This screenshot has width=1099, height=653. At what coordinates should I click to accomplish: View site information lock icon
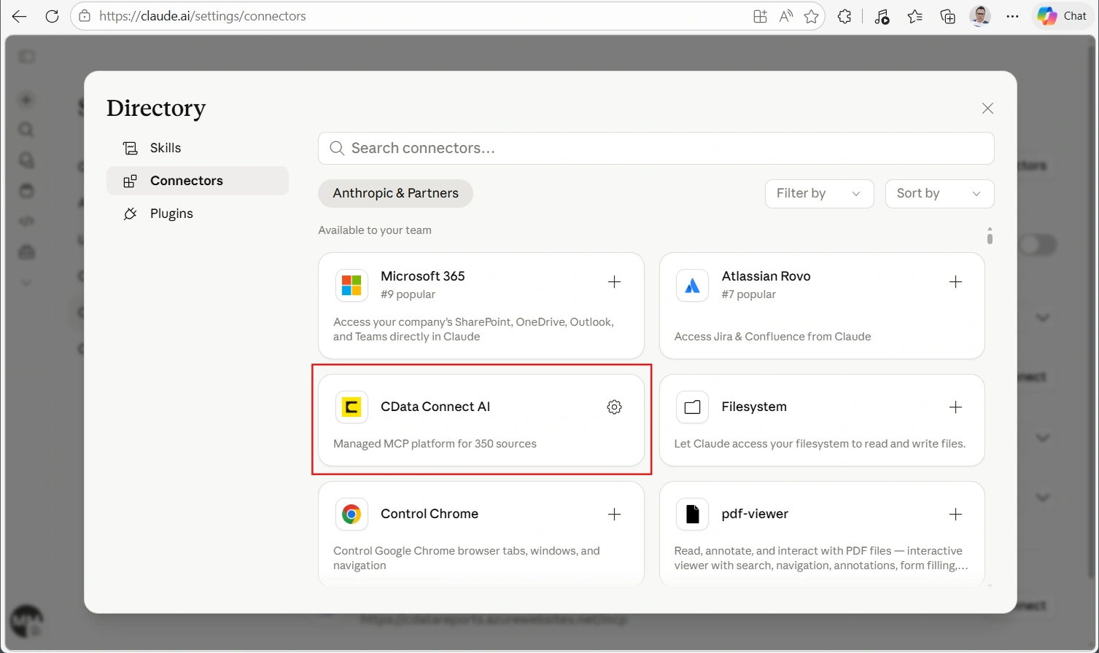coord(85,16)
